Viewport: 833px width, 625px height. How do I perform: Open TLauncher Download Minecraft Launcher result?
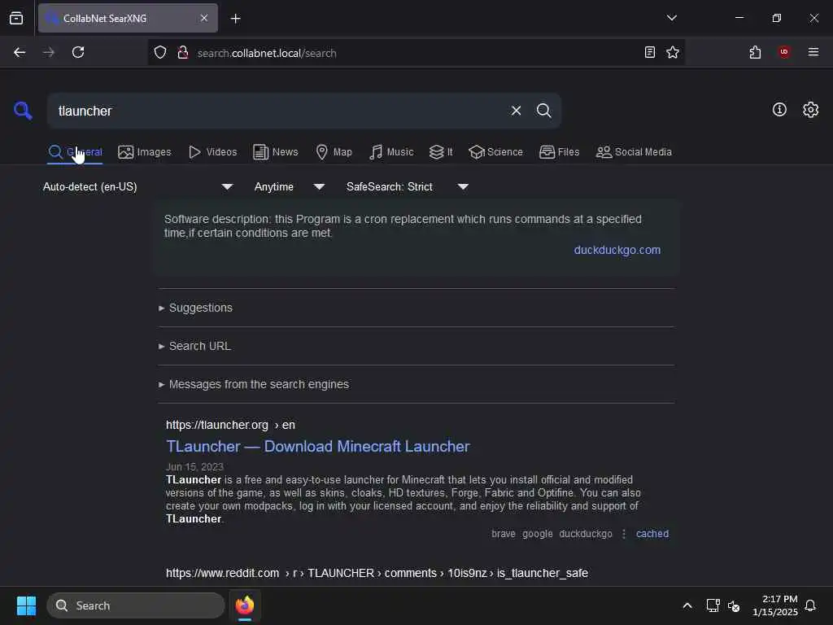318,447
